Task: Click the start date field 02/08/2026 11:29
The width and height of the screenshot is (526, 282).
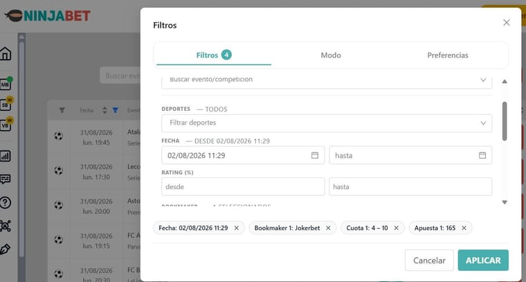Action: (243, 155)
